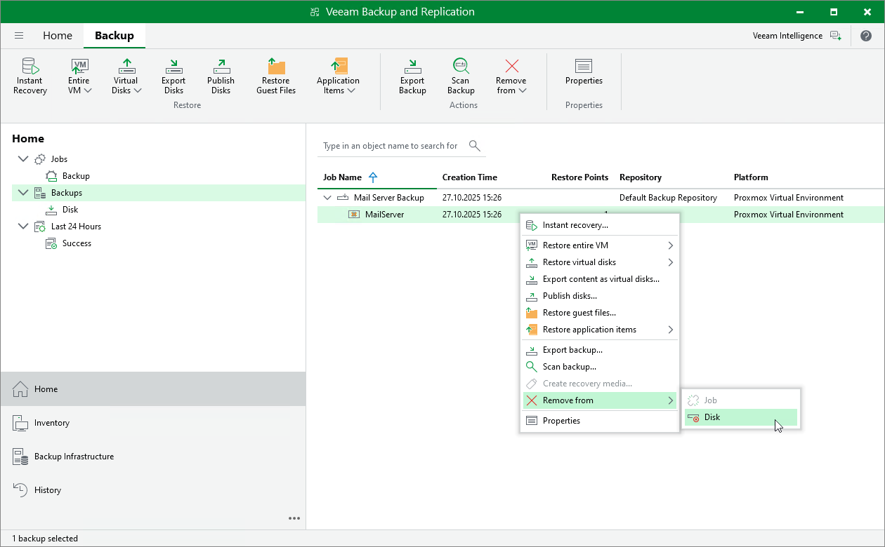Collapse the Jobs tree node
The image size is (885, 547).
(23, 159)
